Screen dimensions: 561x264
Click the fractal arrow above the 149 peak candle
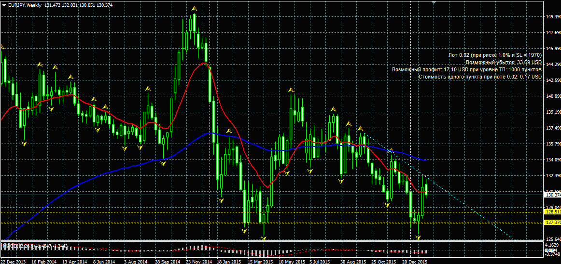(194, 8)
